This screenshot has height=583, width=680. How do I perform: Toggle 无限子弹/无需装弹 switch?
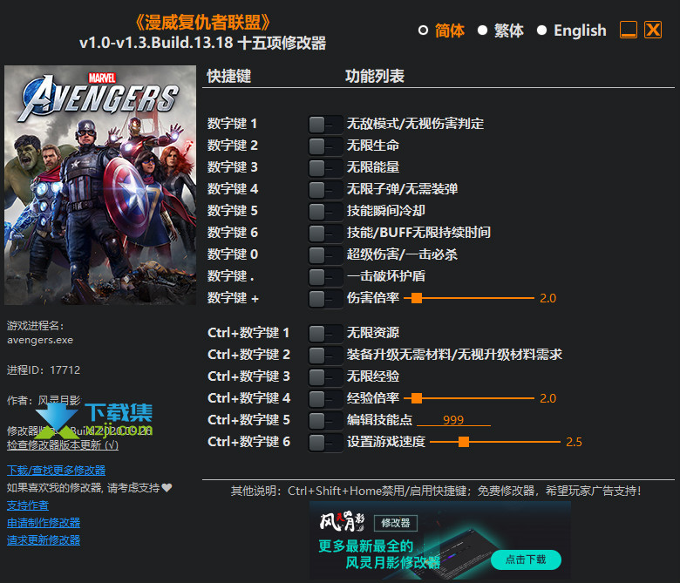point(325,190)
